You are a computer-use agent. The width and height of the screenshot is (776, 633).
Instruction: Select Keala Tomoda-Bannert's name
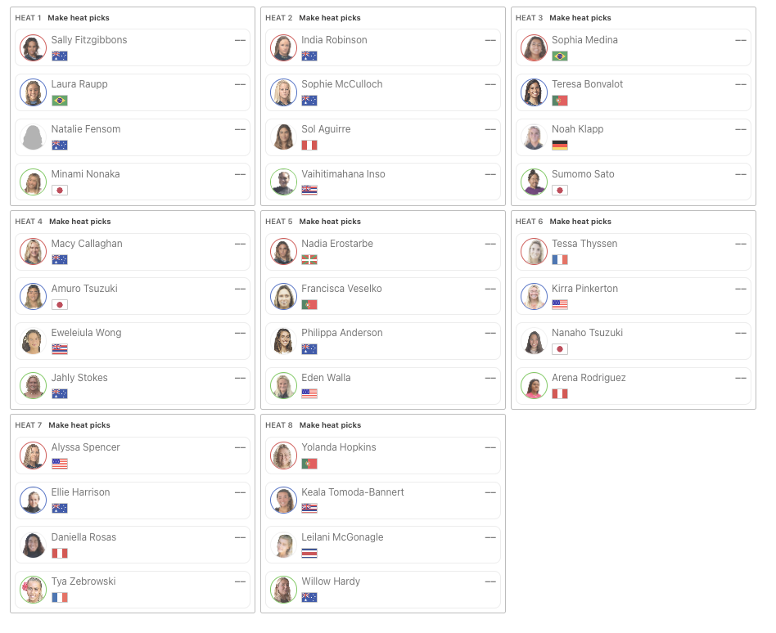click(352, 492)
